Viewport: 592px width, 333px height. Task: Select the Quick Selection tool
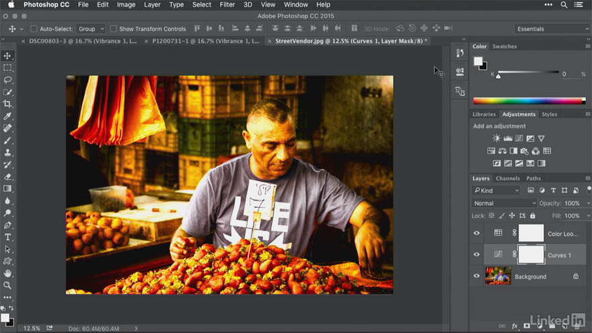7,92
